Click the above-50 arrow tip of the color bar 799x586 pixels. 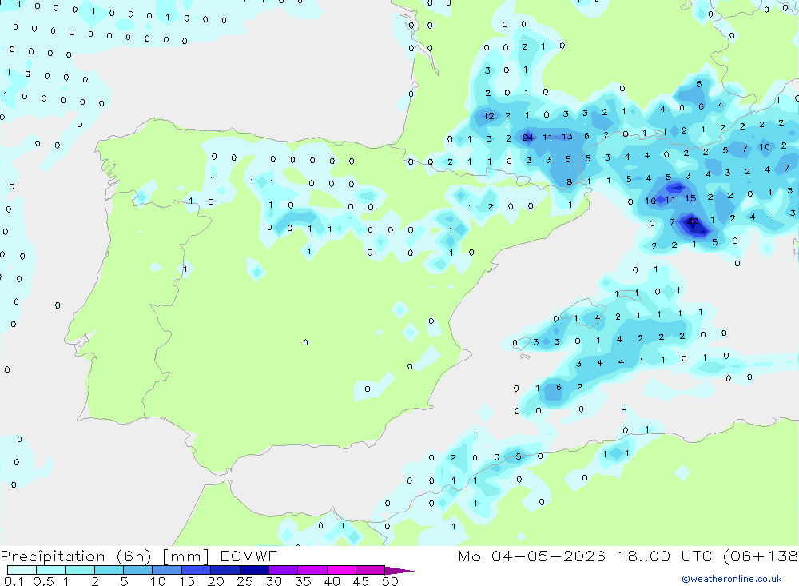coord(400,571)
